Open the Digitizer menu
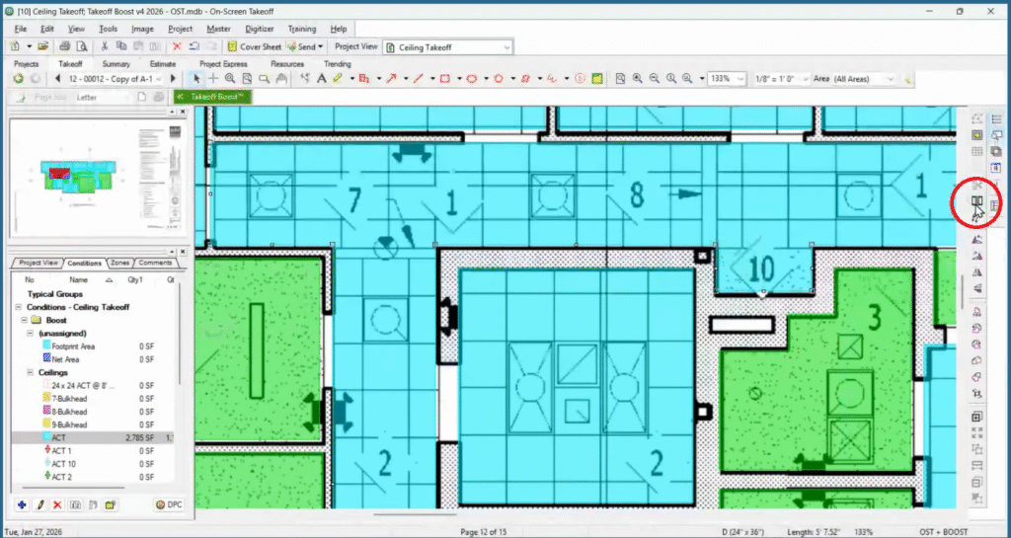The width and height of the screenshot is (1011, 538). pos(260,29)
